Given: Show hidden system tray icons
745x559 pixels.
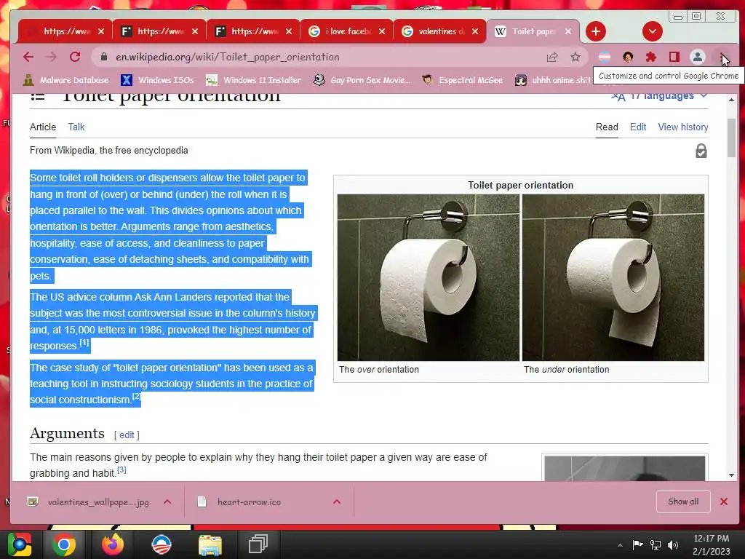Looking at the screenshot, I should pyautogui.click(x=620, y=545).
